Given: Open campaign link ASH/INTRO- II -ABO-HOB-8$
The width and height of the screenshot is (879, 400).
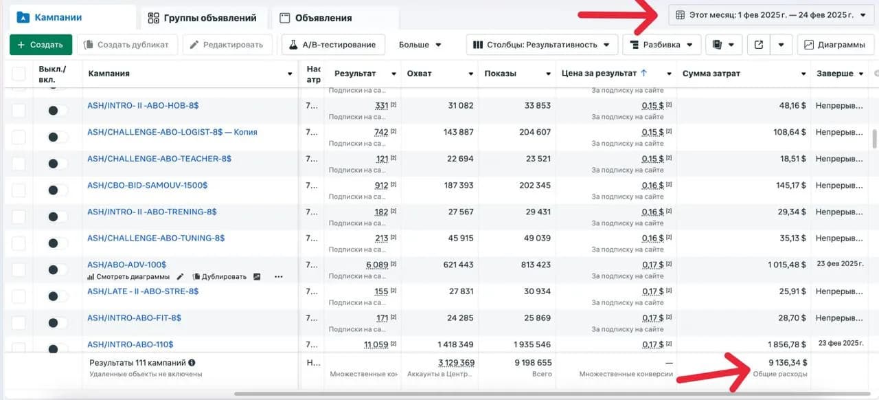Looking at the screenshot, I should click(x=143, y=105).
